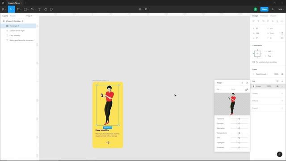
Task: Add Export setting with plus button
Action: pyautogui.click(x=282, y=108)
